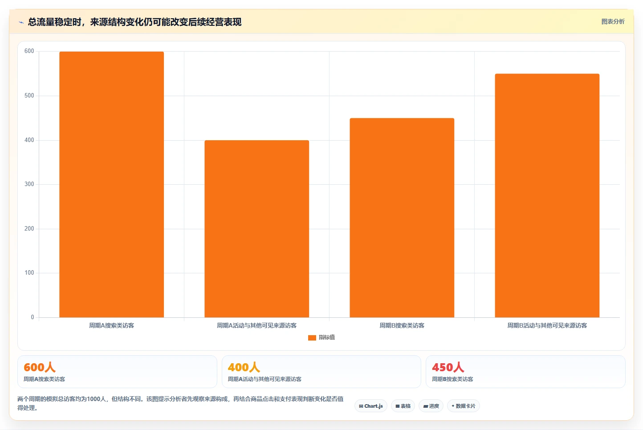643x430 pixels.
Task: Click 周期B搜索类访客 caption under 450人
Action: point(453,379)
